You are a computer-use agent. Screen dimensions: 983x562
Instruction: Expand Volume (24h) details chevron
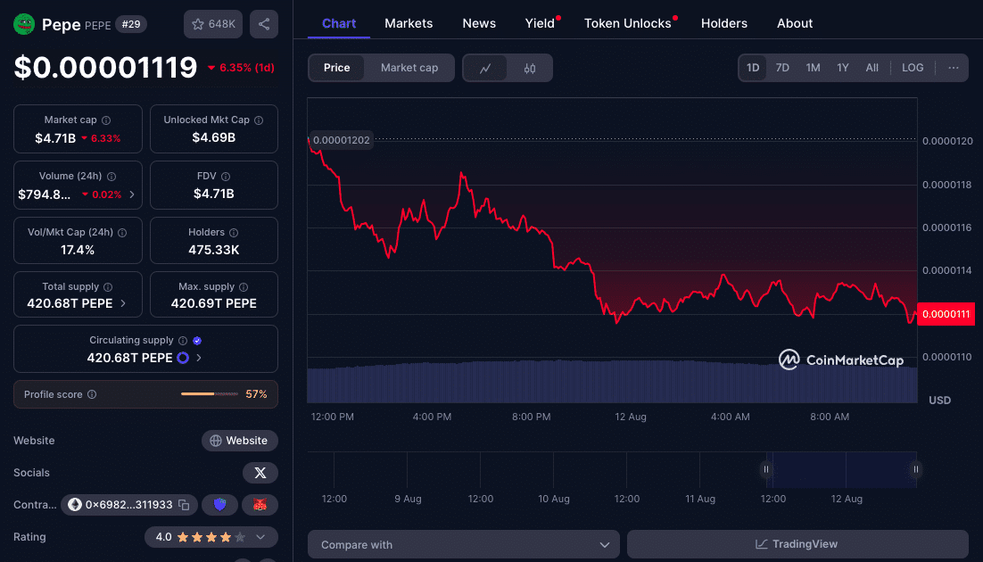coord(132,194)
